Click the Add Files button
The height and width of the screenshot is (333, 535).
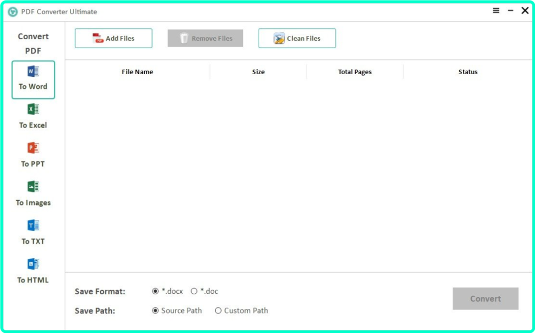point(113,38)
